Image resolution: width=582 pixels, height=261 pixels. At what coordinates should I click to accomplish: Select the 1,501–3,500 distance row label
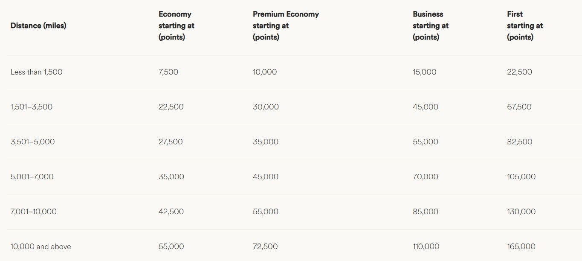coord(32,107)
